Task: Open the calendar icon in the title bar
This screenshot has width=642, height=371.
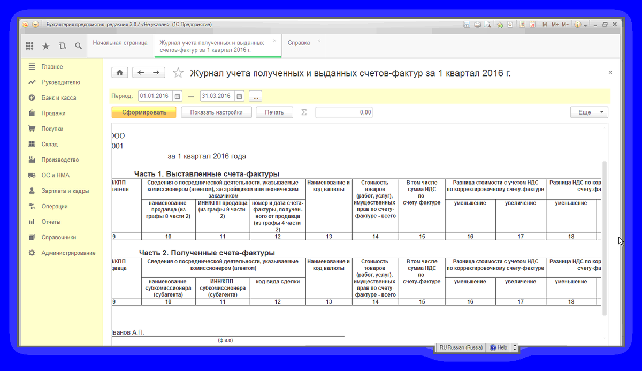Action: point(532,25)
